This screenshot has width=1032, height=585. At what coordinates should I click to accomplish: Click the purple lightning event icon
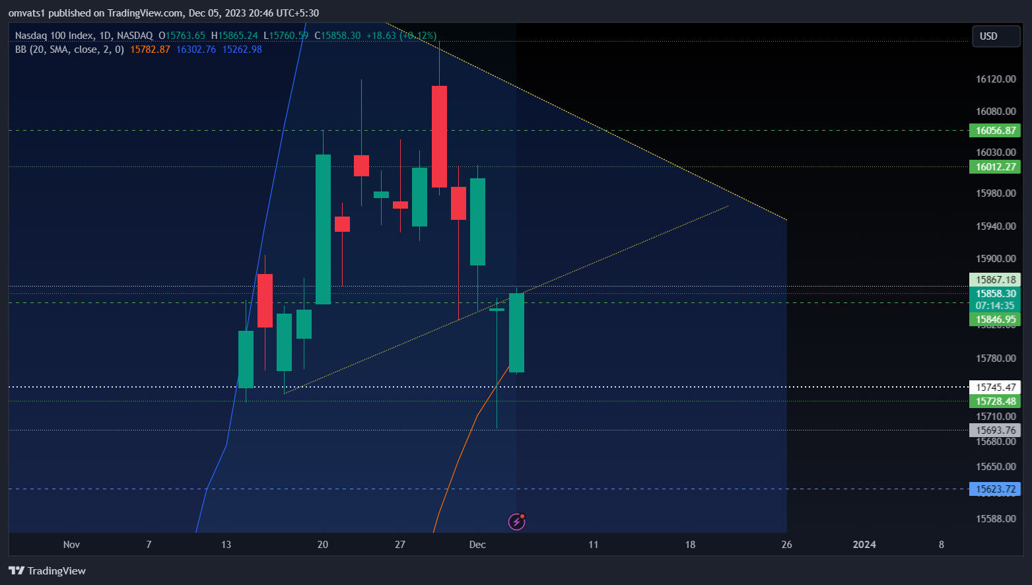click(x=516, y=522)
